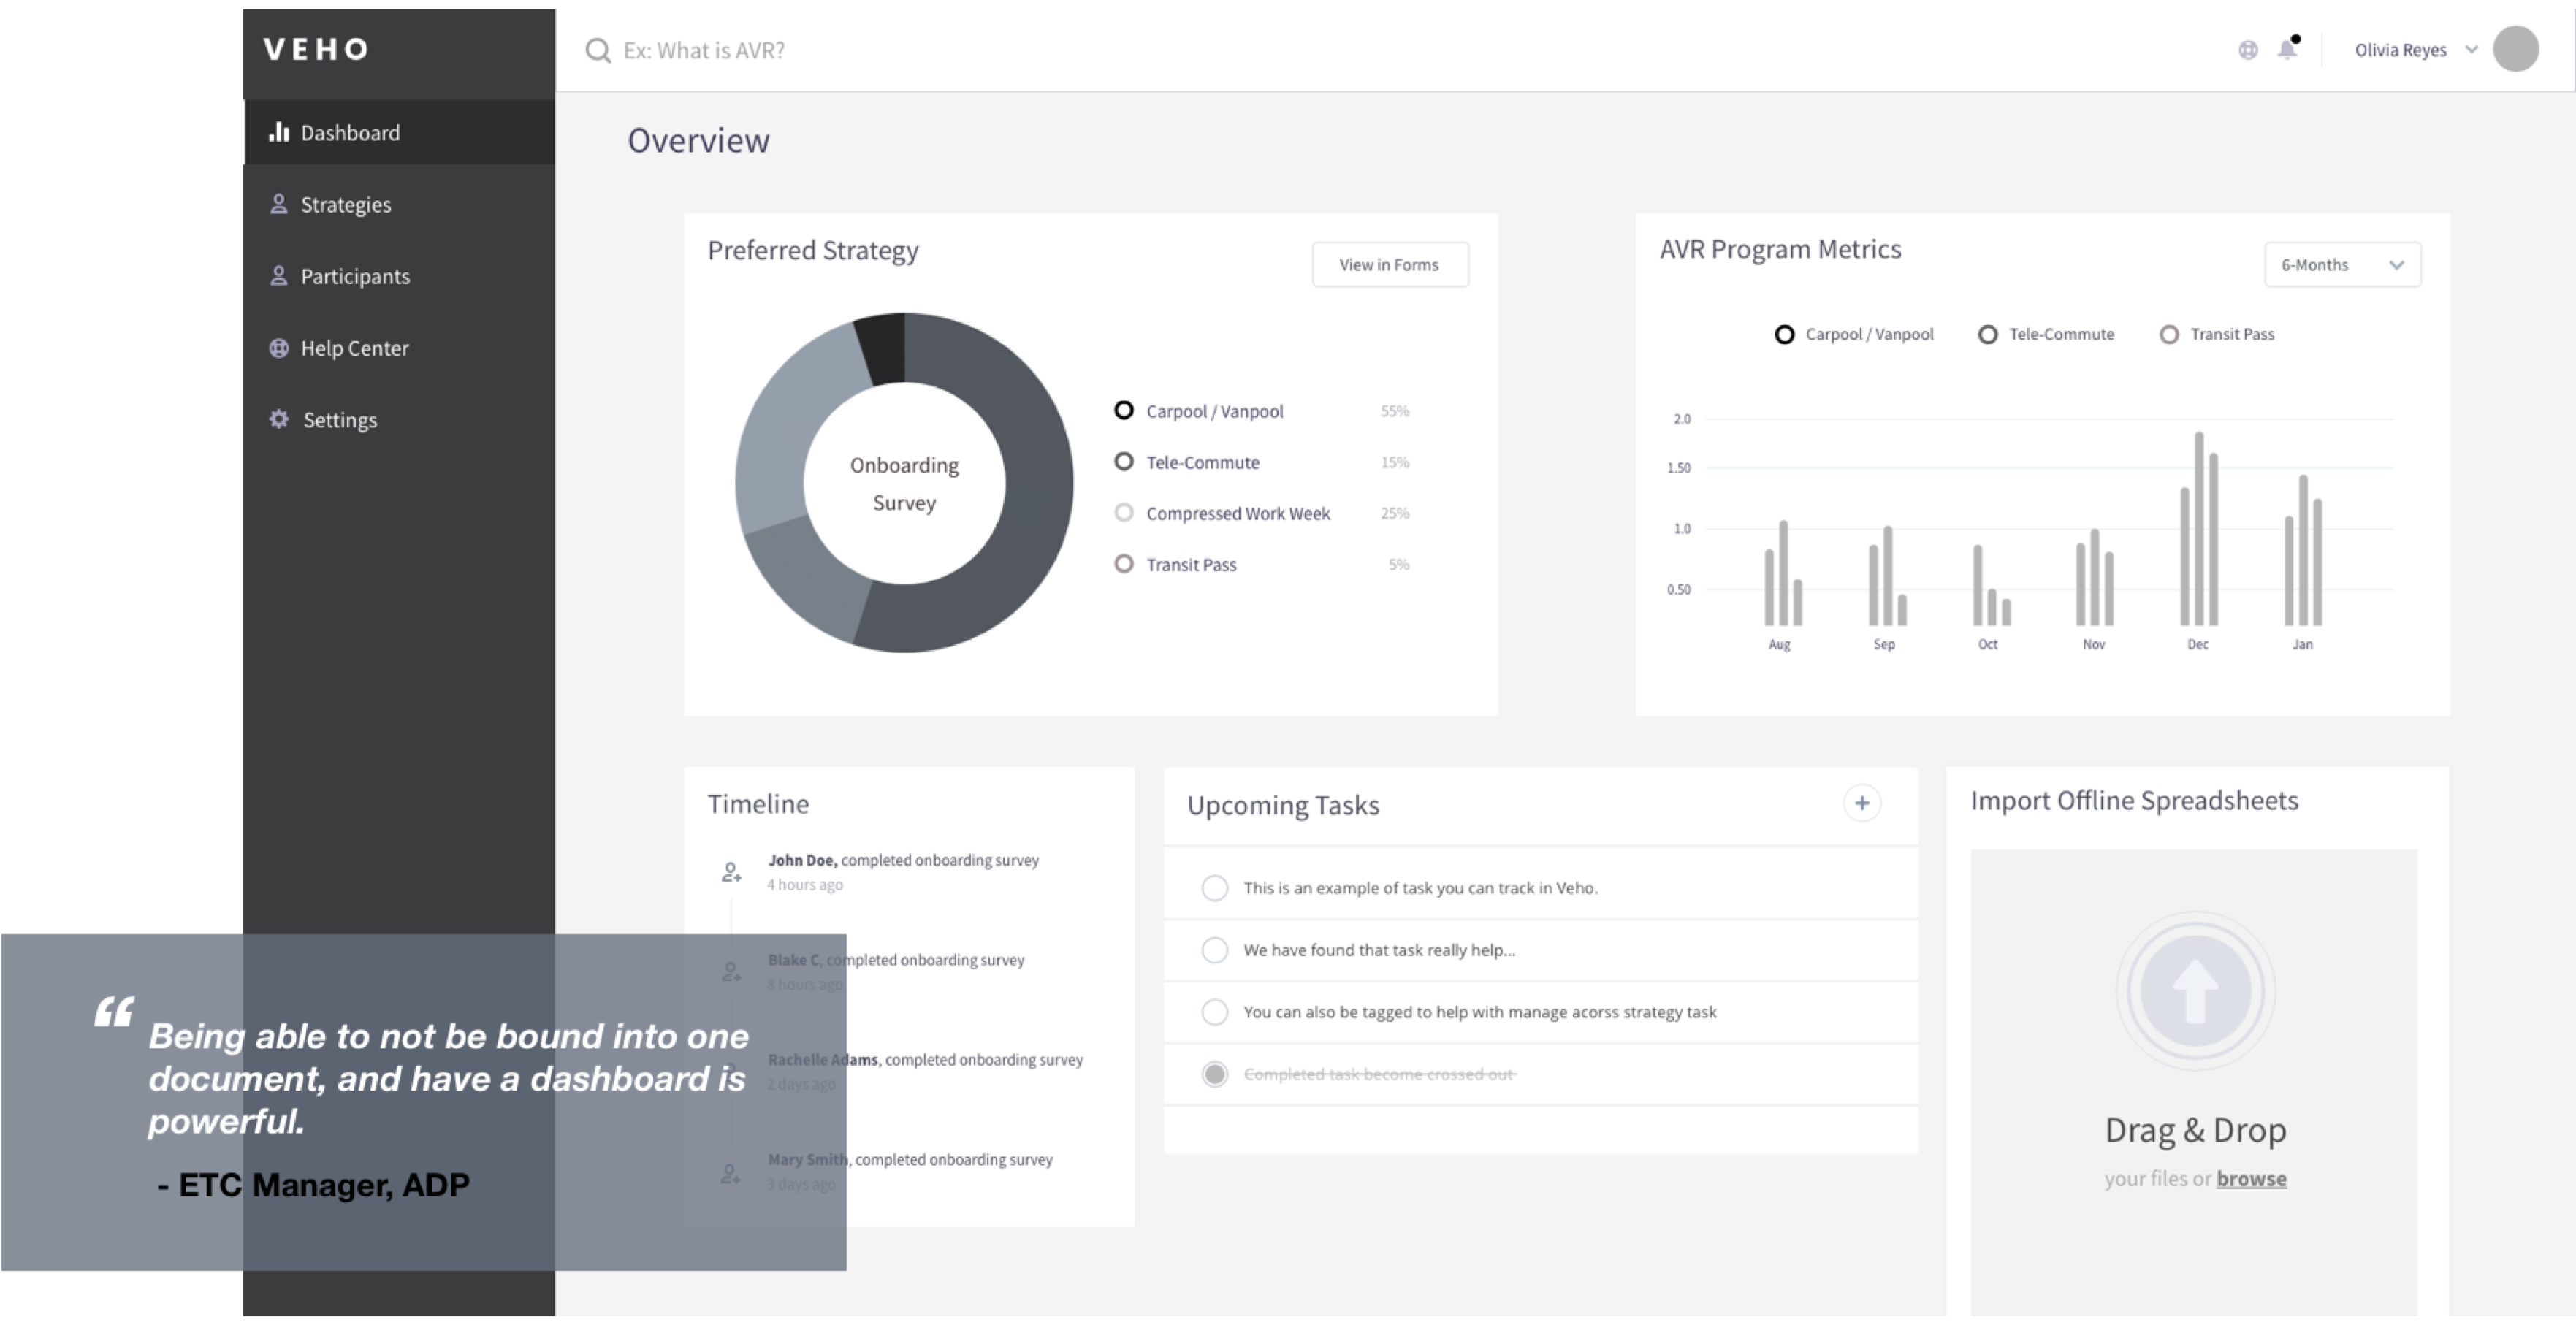Click the Settings gear icon in sidebar
The width and height of the screenshot is (2576, 1325).
[279, 419]
